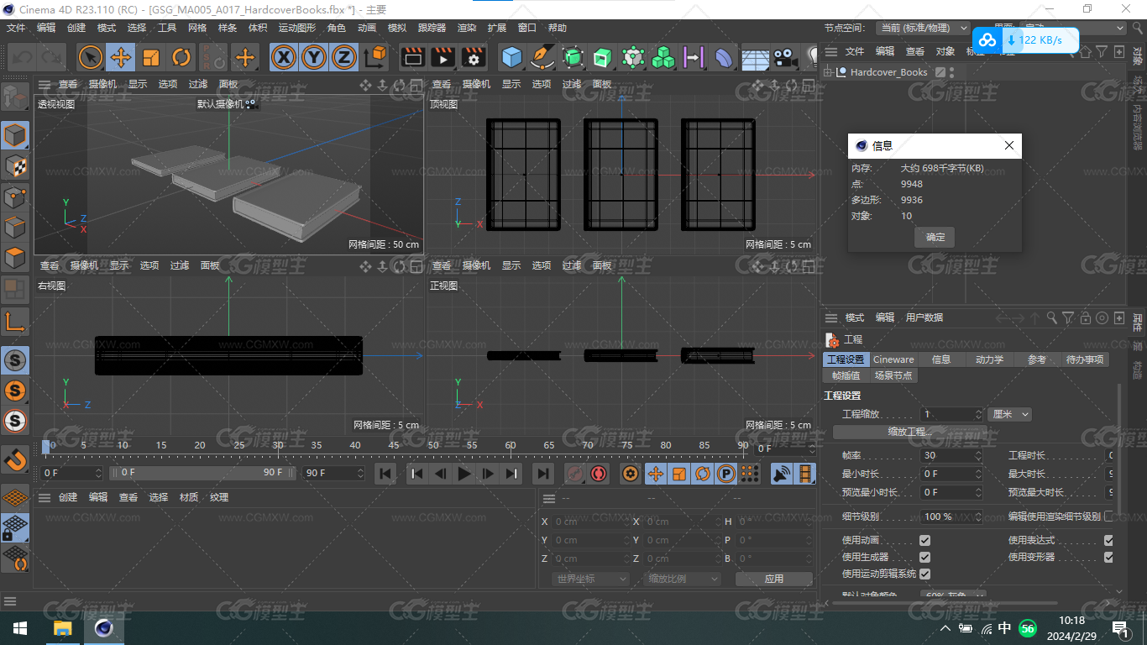1147x645 pixels.
Task: Click the purple Bend deformer icon
Action: pos(723,57)
